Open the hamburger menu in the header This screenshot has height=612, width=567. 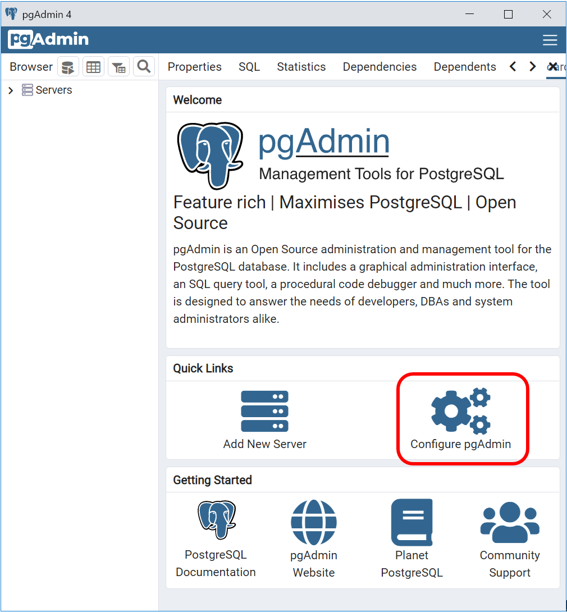click(550, 40)
